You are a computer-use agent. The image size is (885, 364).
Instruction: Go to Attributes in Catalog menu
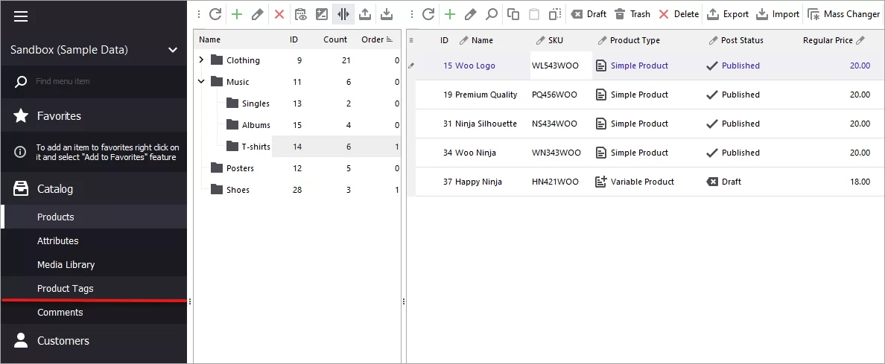[58, 241]
